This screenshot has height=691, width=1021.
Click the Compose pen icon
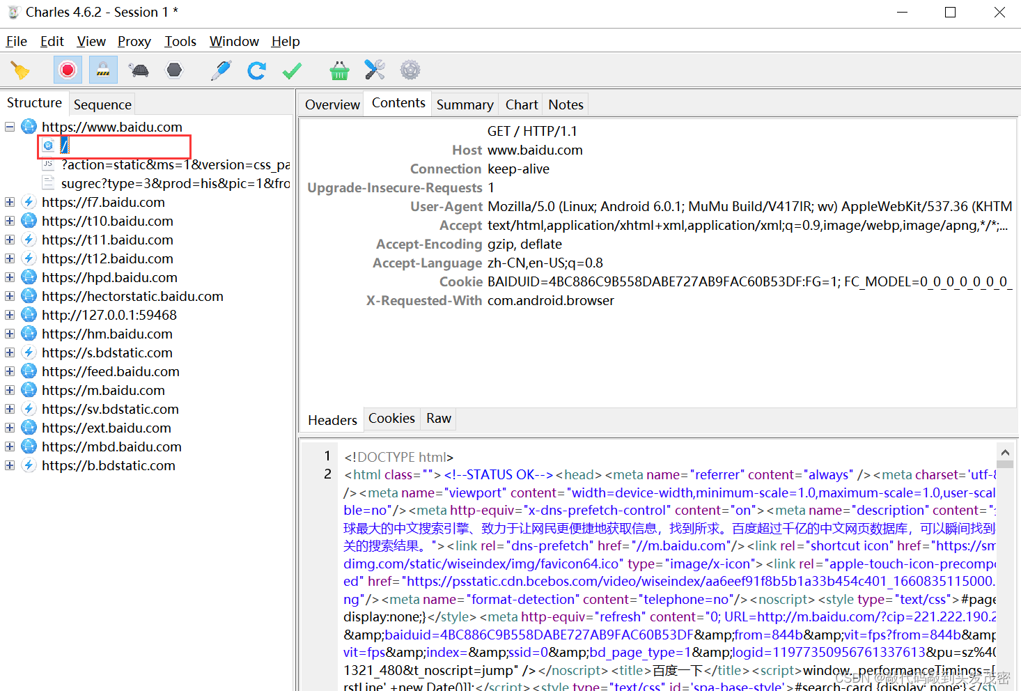tap(221, 70)
